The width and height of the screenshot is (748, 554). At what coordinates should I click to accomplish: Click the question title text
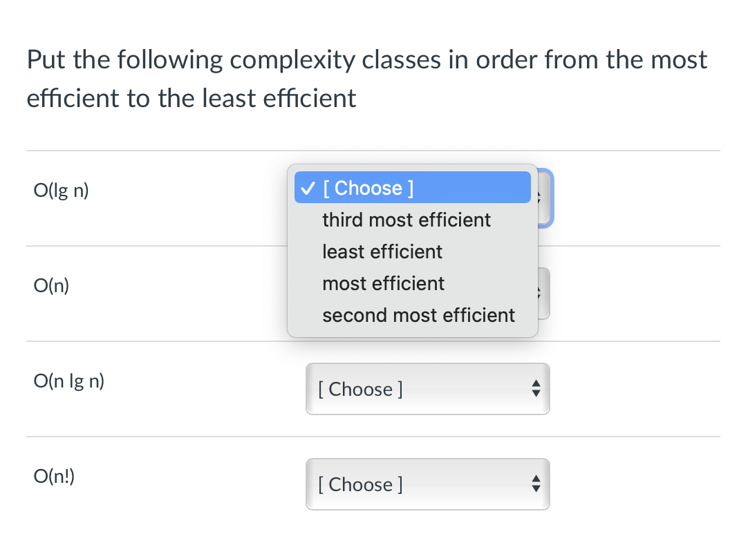coord(366,78)
